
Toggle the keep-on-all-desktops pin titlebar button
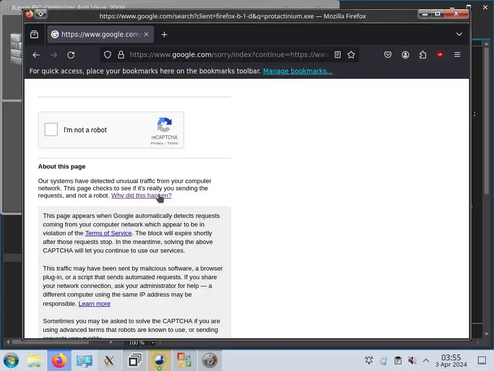point(41,14)
